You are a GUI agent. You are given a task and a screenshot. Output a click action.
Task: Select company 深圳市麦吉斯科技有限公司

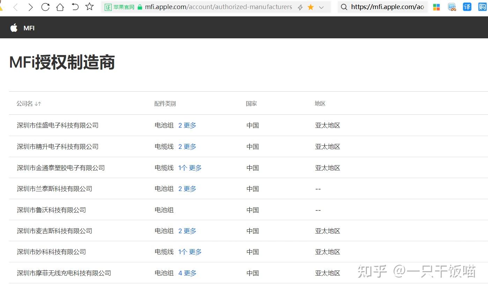pos(54,231)
